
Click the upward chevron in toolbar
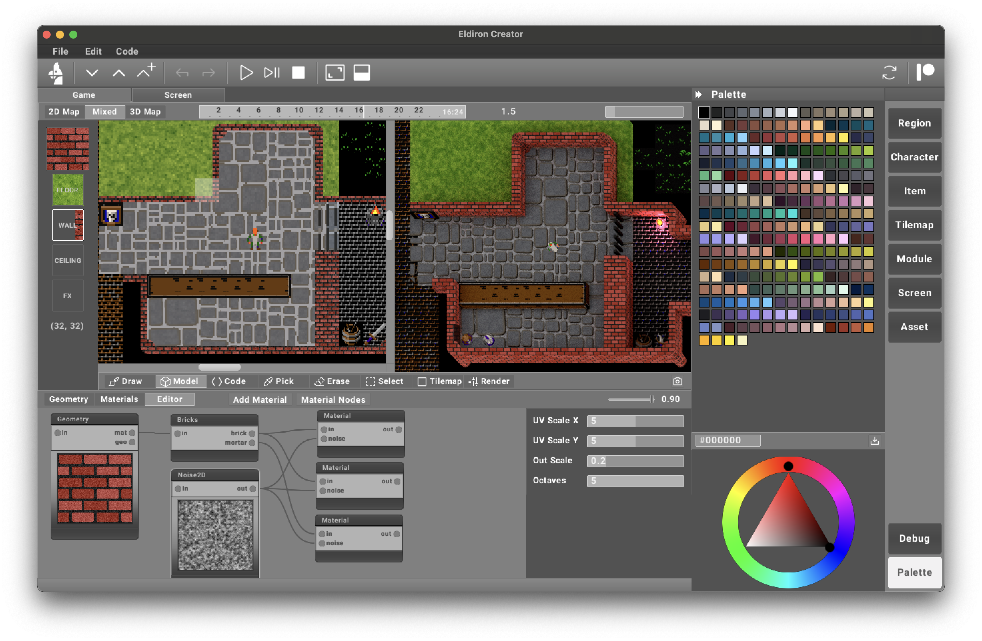tap(119, 73)
